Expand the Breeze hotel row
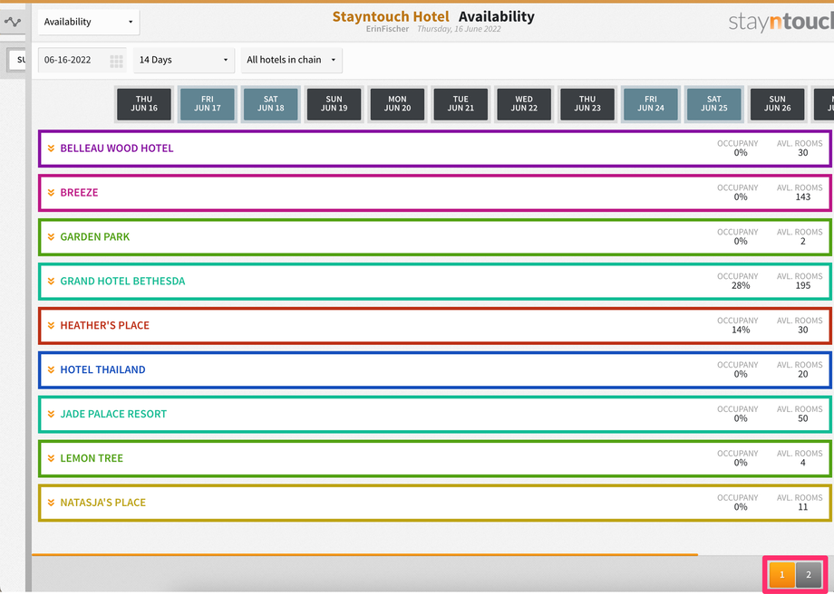 [x=51, y=192]
